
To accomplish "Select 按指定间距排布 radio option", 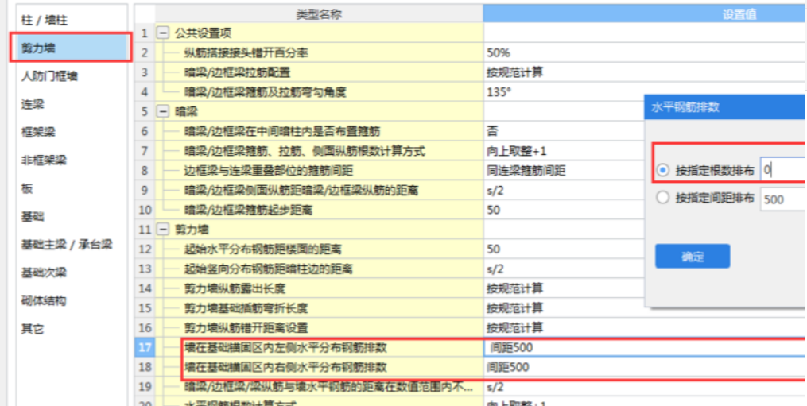I will pos(663,199).
